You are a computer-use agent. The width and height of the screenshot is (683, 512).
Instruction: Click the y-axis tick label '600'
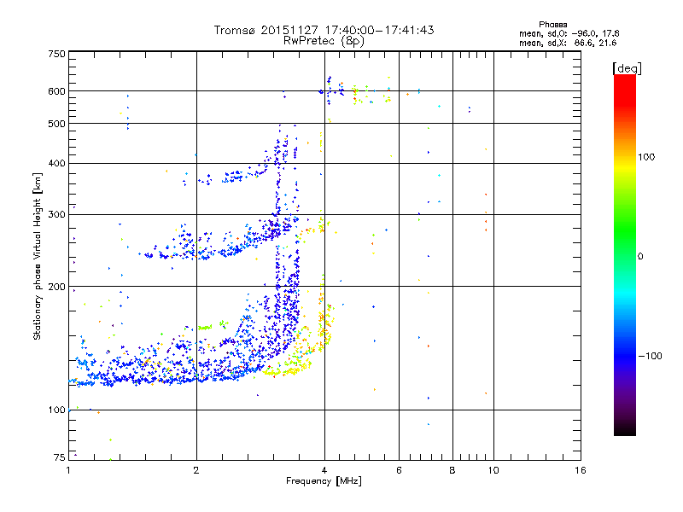coord(56,91)
